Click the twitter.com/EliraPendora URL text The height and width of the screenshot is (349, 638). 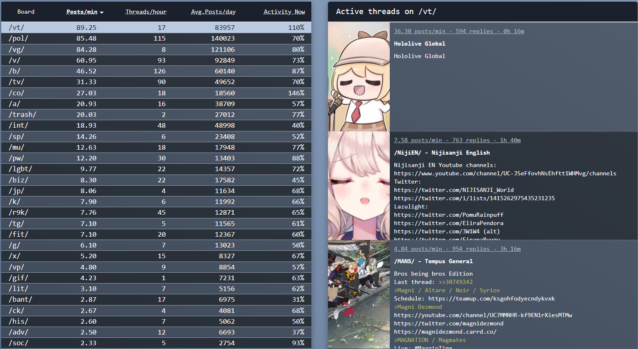449,223
